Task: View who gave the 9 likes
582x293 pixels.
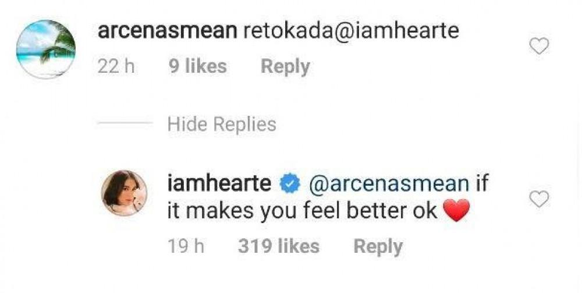Action: (x=198, y=67)
